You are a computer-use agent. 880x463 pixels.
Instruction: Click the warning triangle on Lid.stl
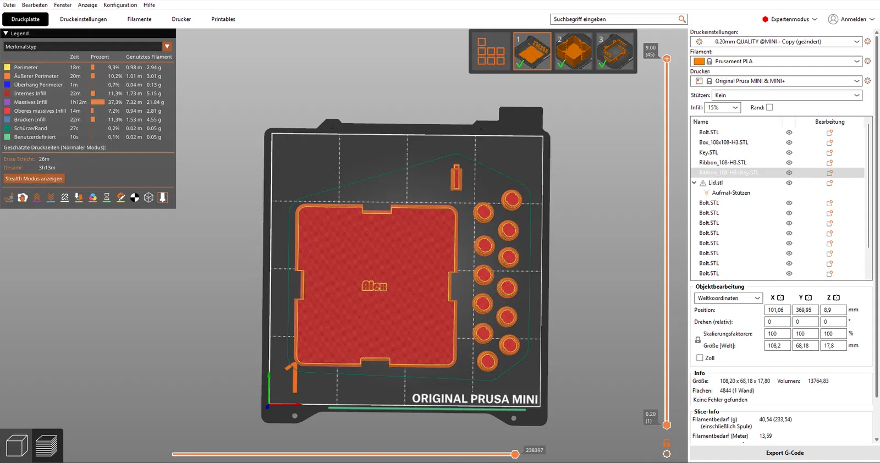[703, 183]
